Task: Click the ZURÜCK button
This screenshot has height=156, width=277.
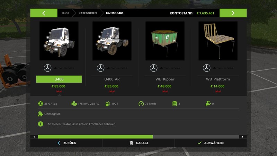Action: 66,143
